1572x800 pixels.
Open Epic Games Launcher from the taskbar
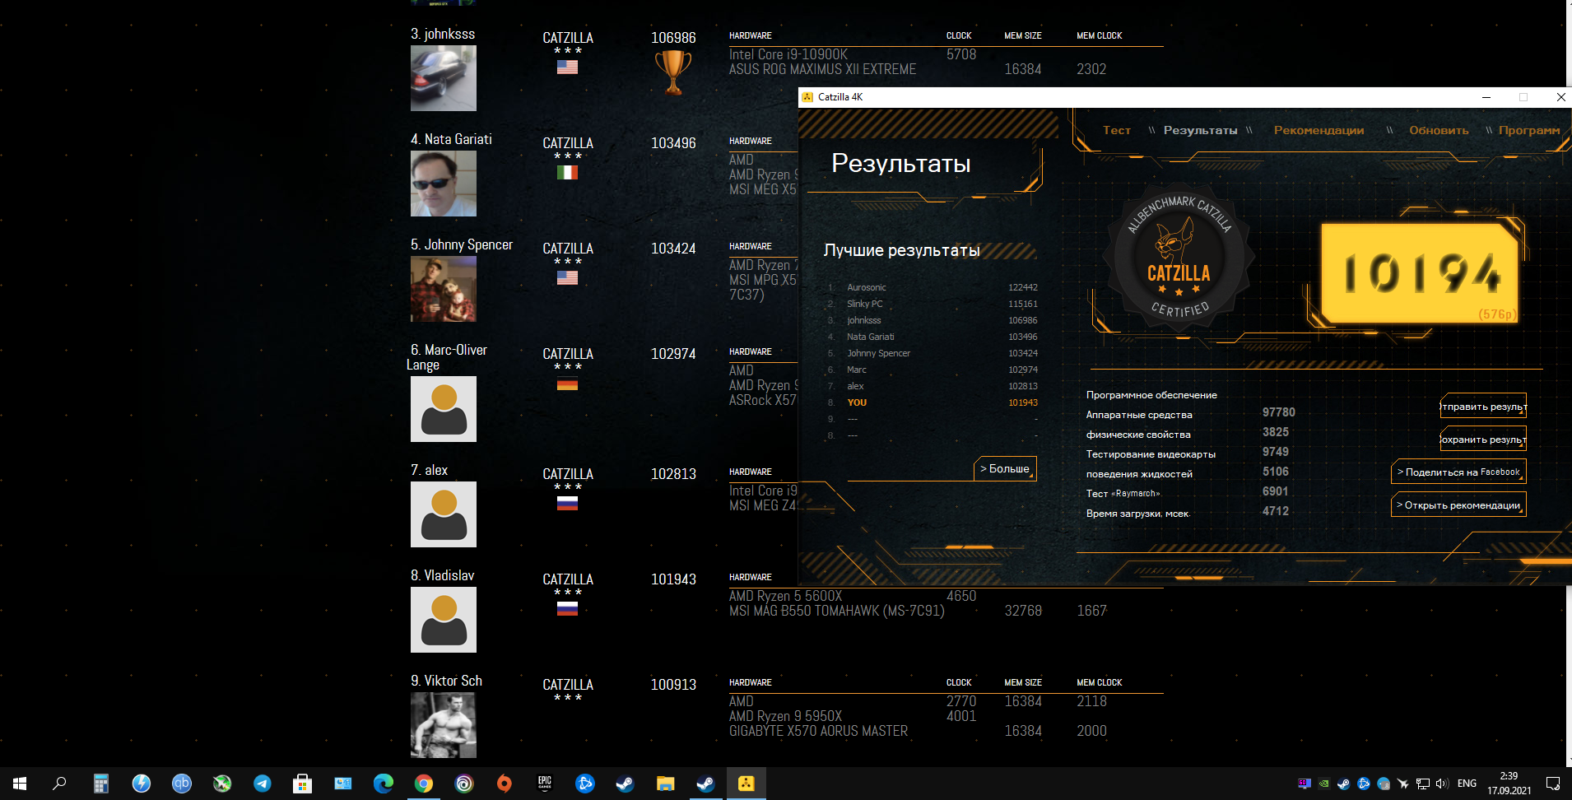[x=545, y=784]
